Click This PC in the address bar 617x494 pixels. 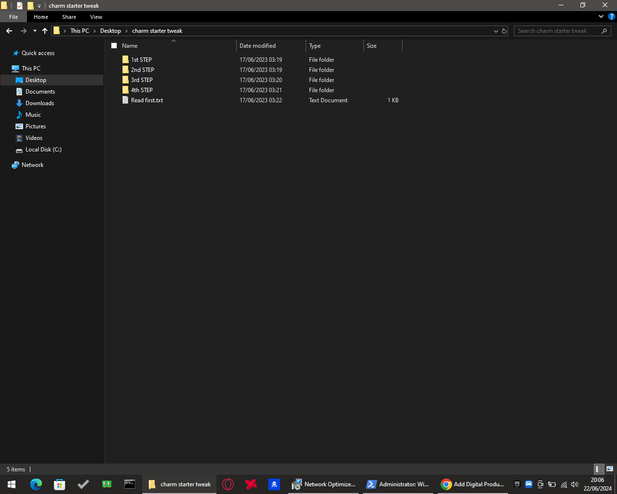pyautogui.click(x=80, y=31)
